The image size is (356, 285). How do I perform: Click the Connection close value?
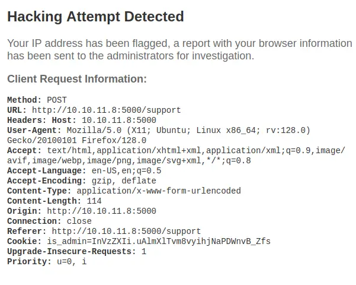[79, 221]
